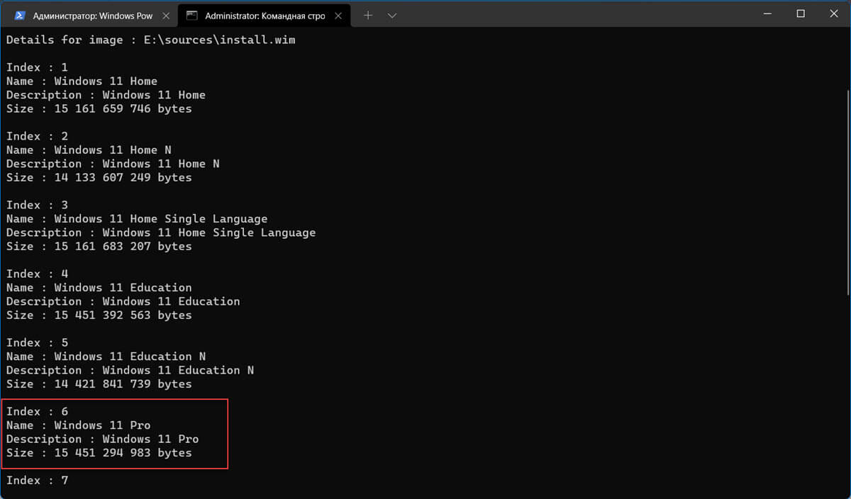Viewport: 851px width, 499px height.
Task: Click the Command Prompt icon on second tab
Action: [191, 15]
